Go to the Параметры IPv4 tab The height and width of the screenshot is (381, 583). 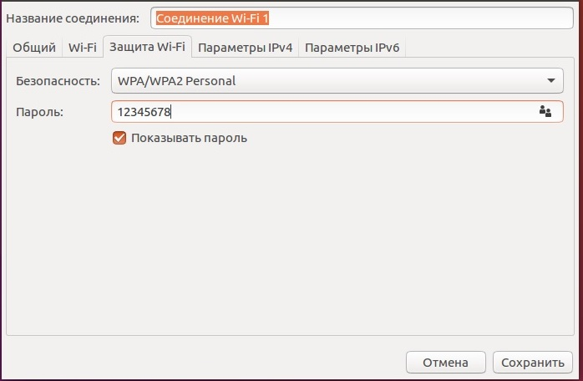(x=245, y=48)
